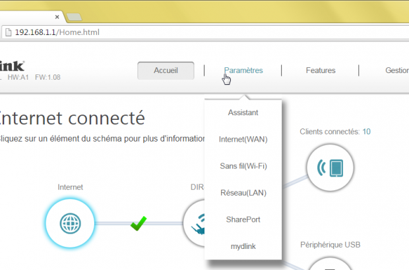
Task: Choose Internet(WAN) in the settings menu
Action: coord(243,140)
